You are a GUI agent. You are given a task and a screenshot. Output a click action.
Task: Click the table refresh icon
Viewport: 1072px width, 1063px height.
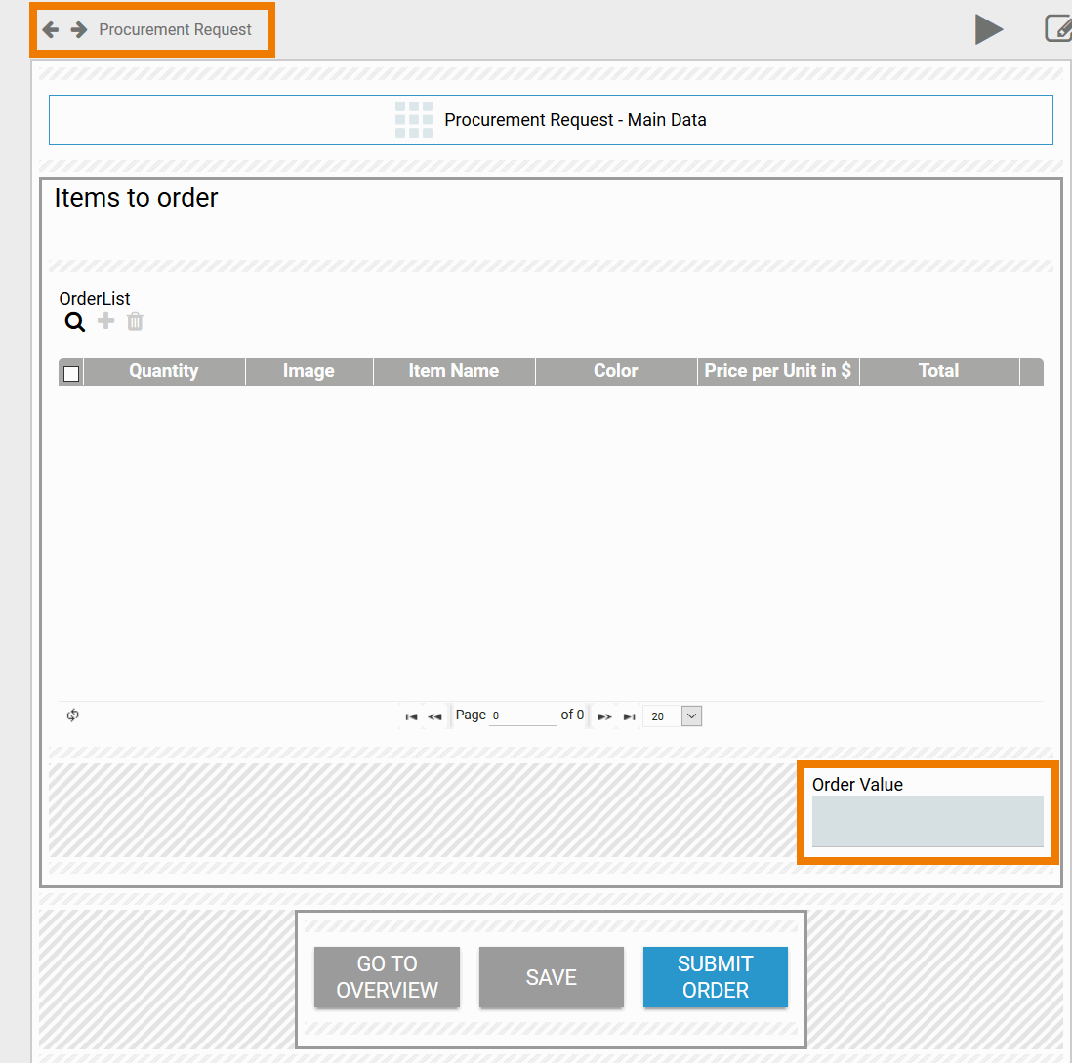click(x=73, y=715)
